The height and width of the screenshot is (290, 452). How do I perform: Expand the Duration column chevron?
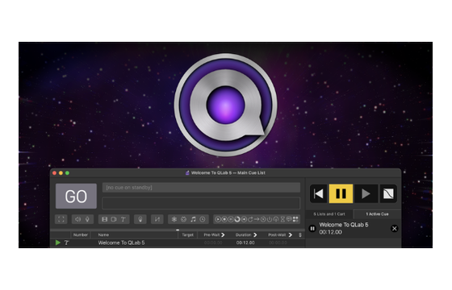[x=255, y=234]
